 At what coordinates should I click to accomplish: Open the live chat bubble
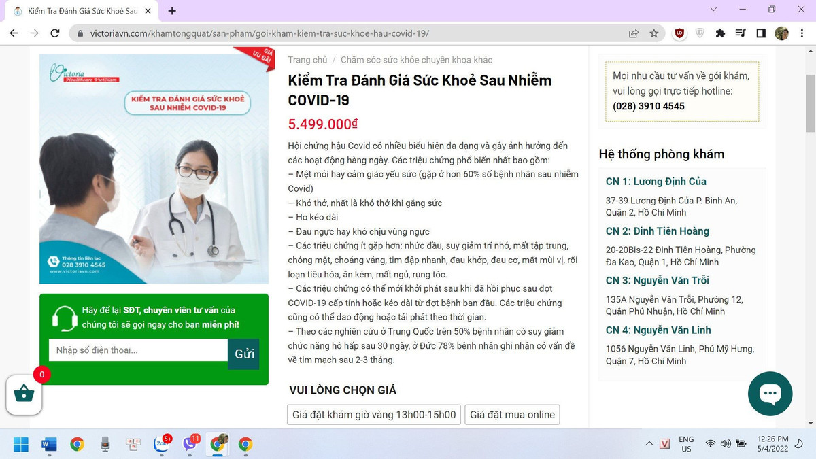[x=770, y=394]
